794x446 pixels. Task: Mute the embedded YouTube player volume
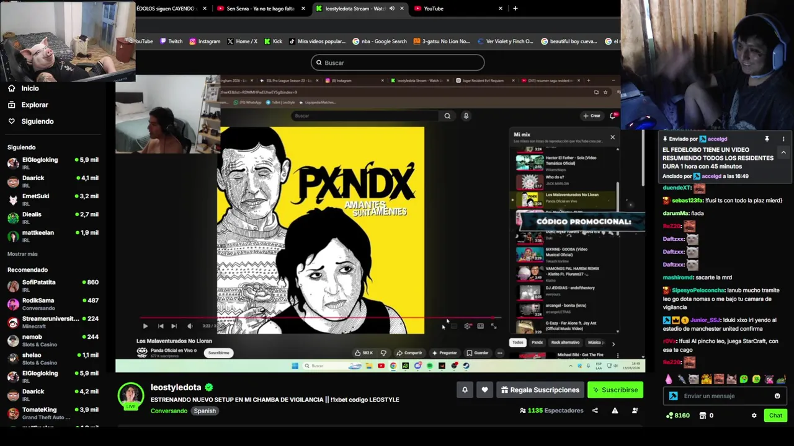tap(190, 326)
